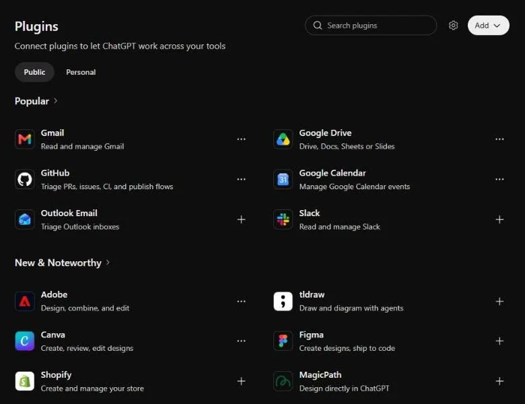Click the Google Drive plugin icon

[x=283, y=139]
